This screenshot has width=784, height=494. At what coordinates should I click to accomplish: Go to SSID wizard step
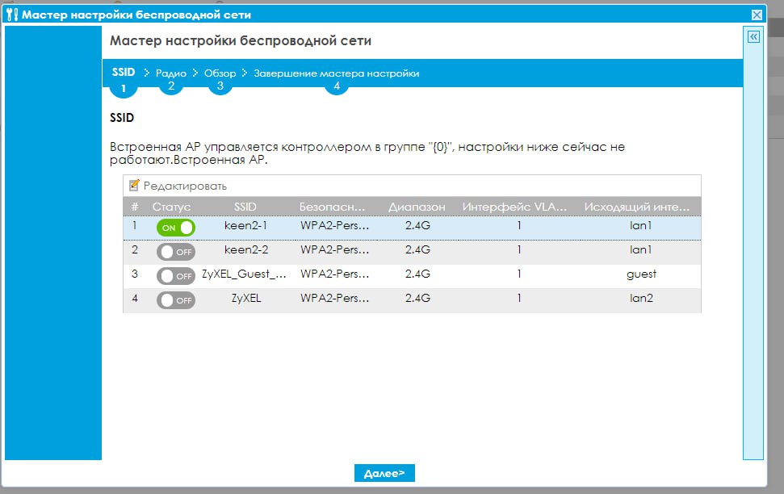[124, 72]
